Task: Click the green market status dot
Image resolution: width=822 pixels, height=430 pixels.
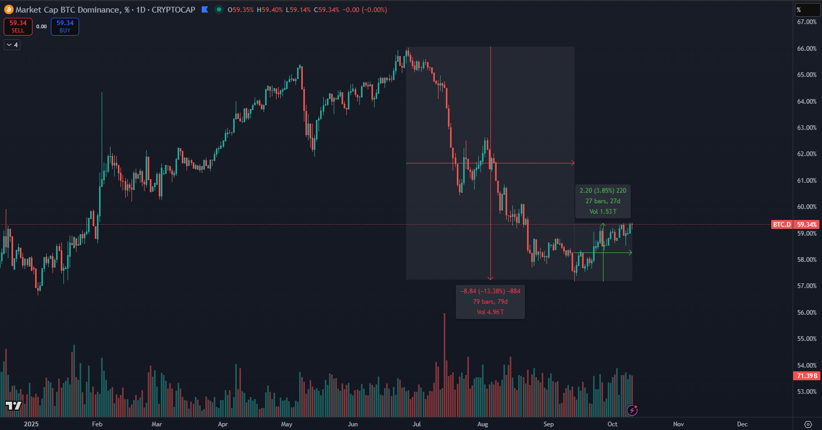Action: [x=219, y=9]
